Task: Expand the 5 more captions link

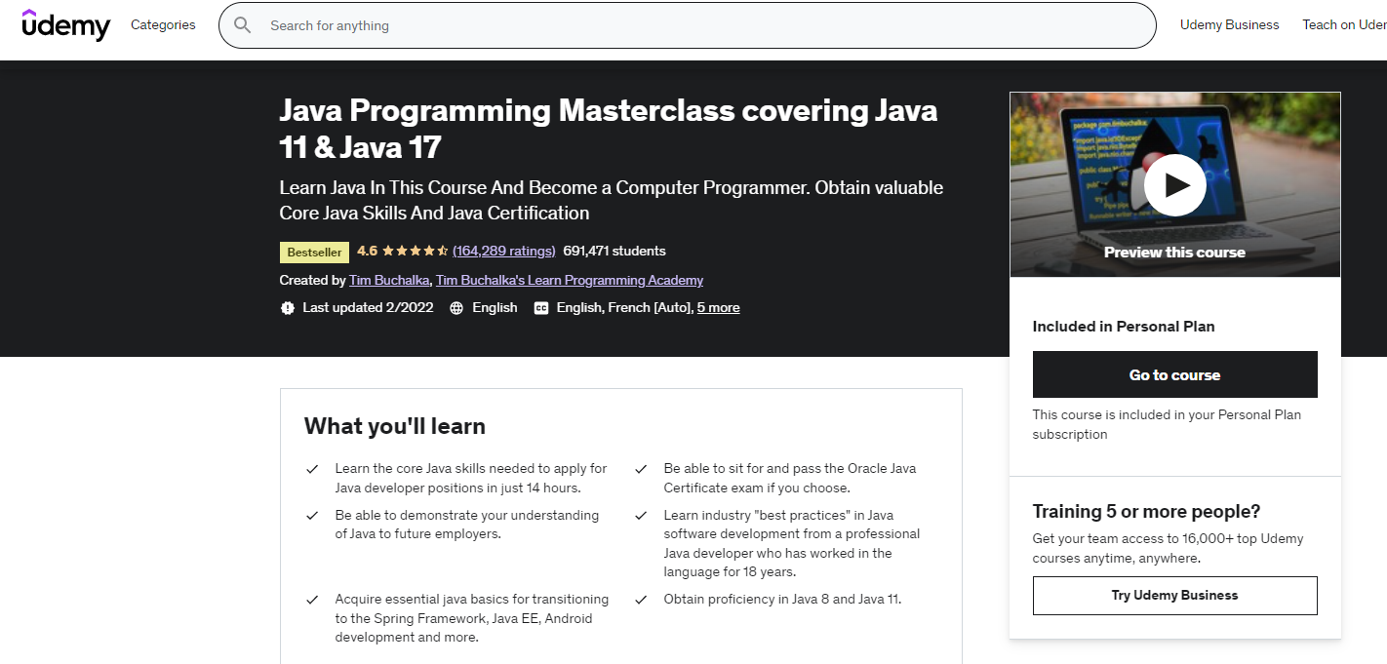Action: (718, 307)
